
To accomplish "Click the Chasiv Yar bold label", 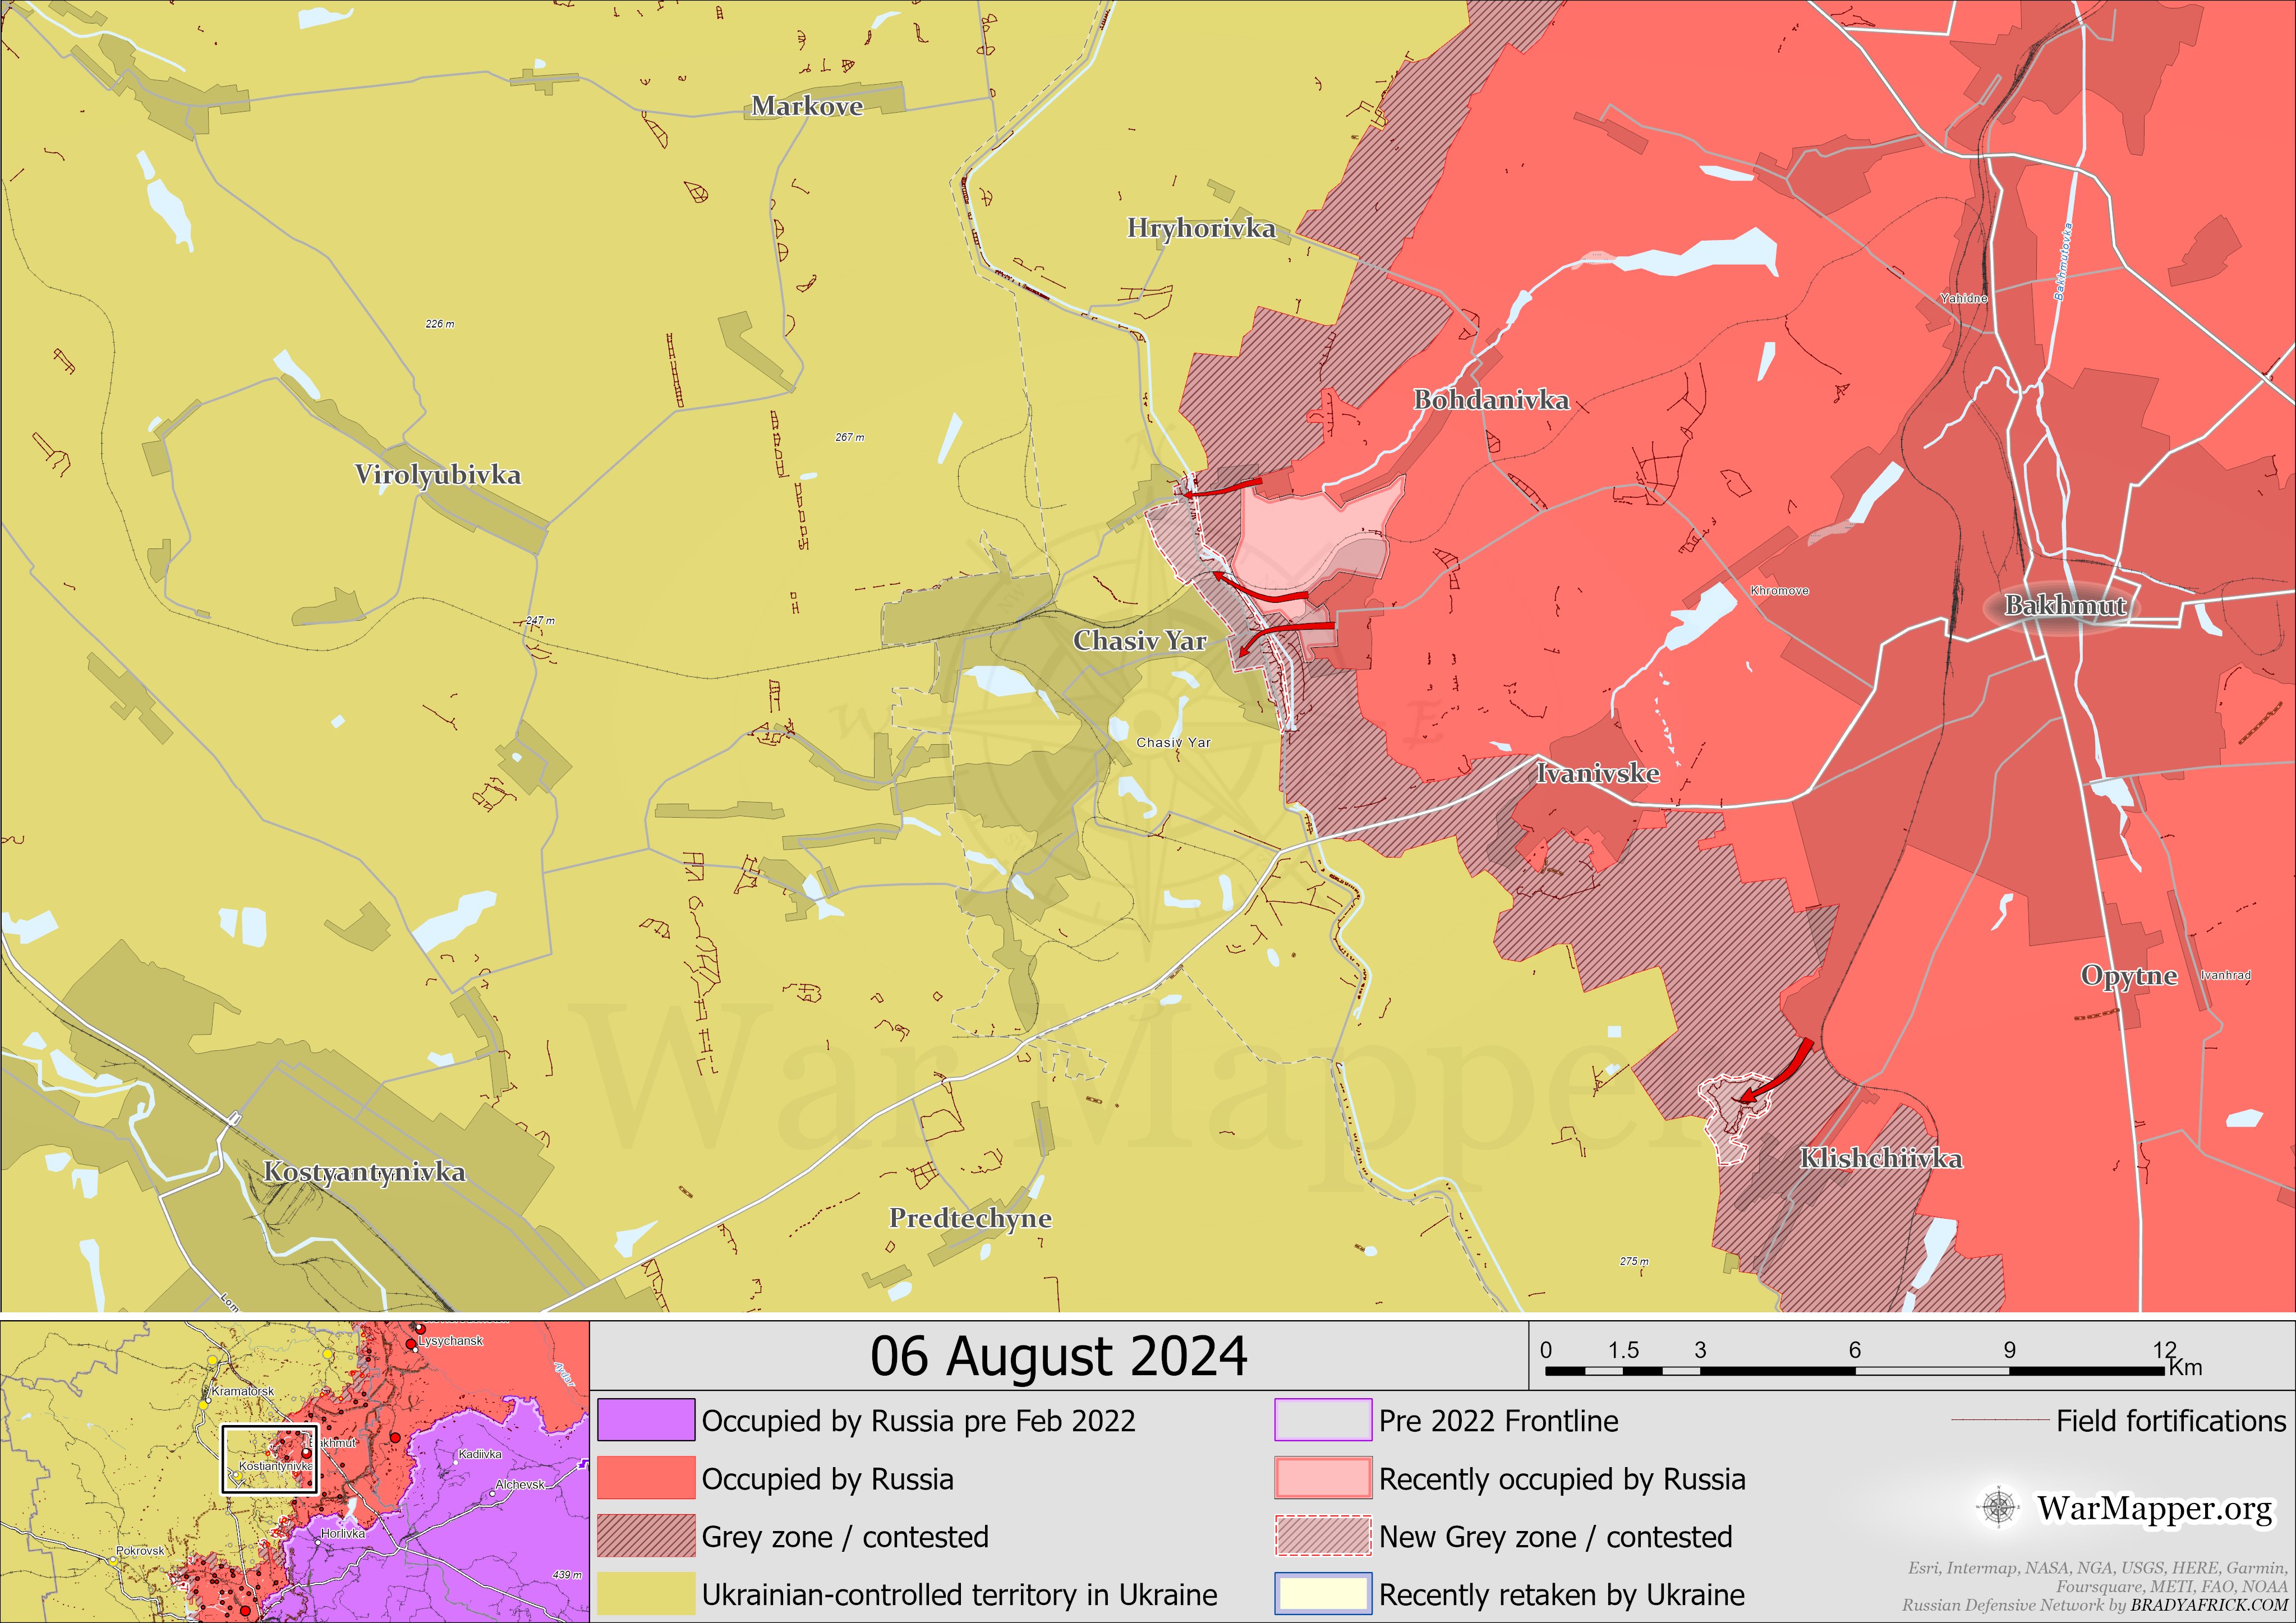I will 1139,641.
